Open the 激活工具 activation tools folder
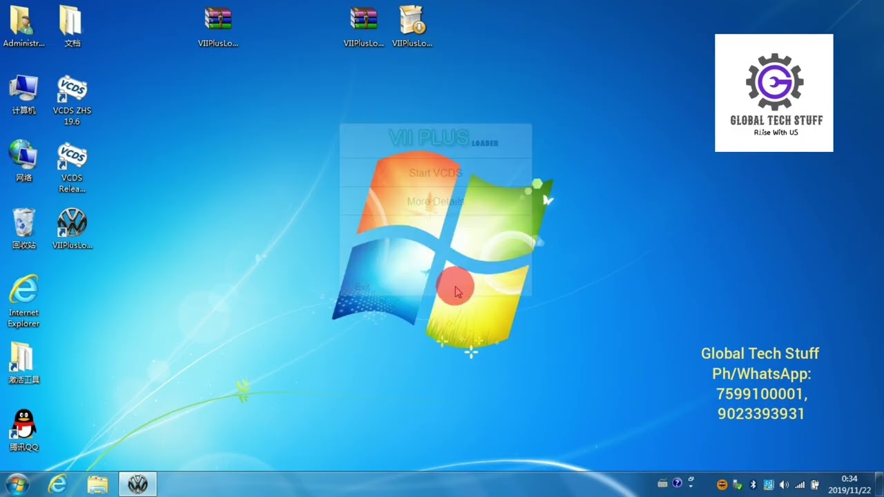The width and height of the screenshot is (884, 497). (23, 363)
